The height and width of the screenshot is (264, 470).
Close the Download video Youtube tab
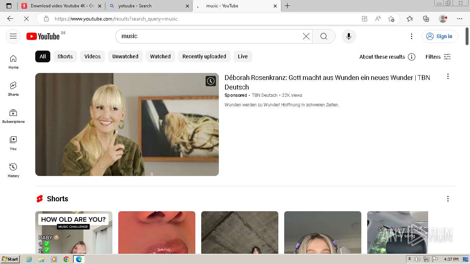click(100, 6)
